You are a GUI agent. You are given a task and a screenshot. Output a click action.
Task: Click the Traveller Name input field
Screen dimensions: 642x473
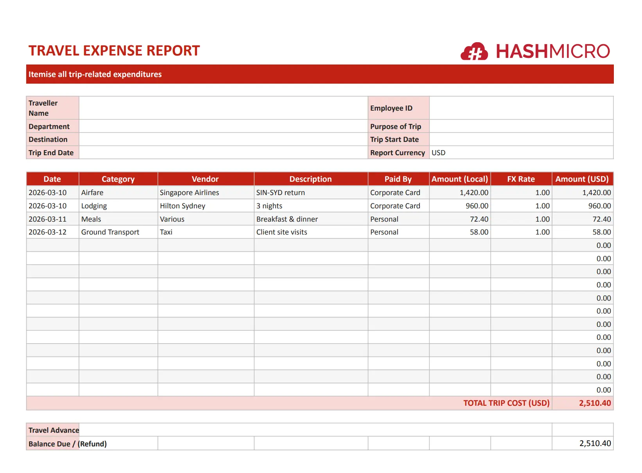(223, 108)
